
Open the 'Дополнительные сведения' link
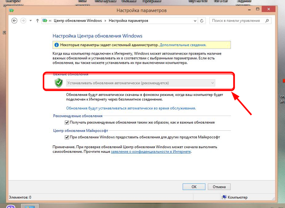[x=183, y=45]
